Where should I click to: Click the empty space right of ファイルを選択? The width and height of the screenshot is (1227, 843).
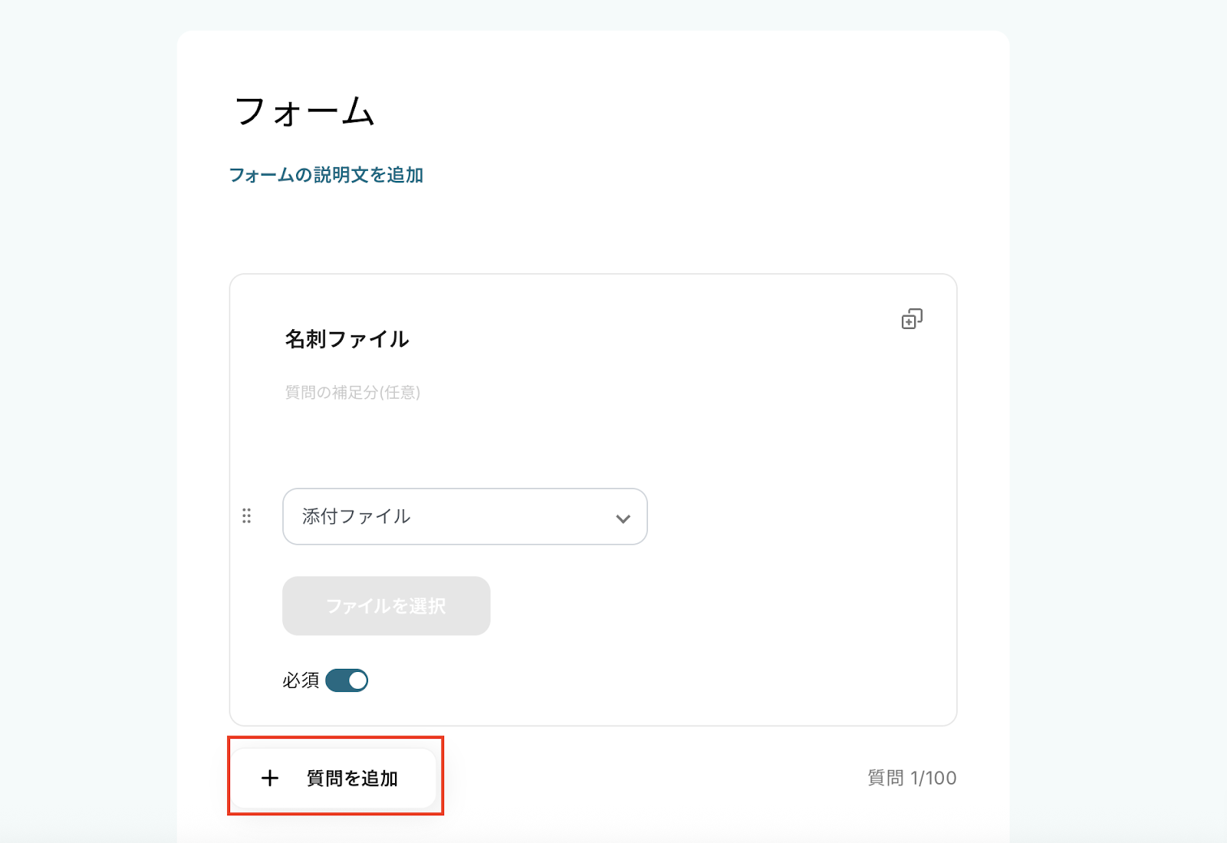[690, 606]
